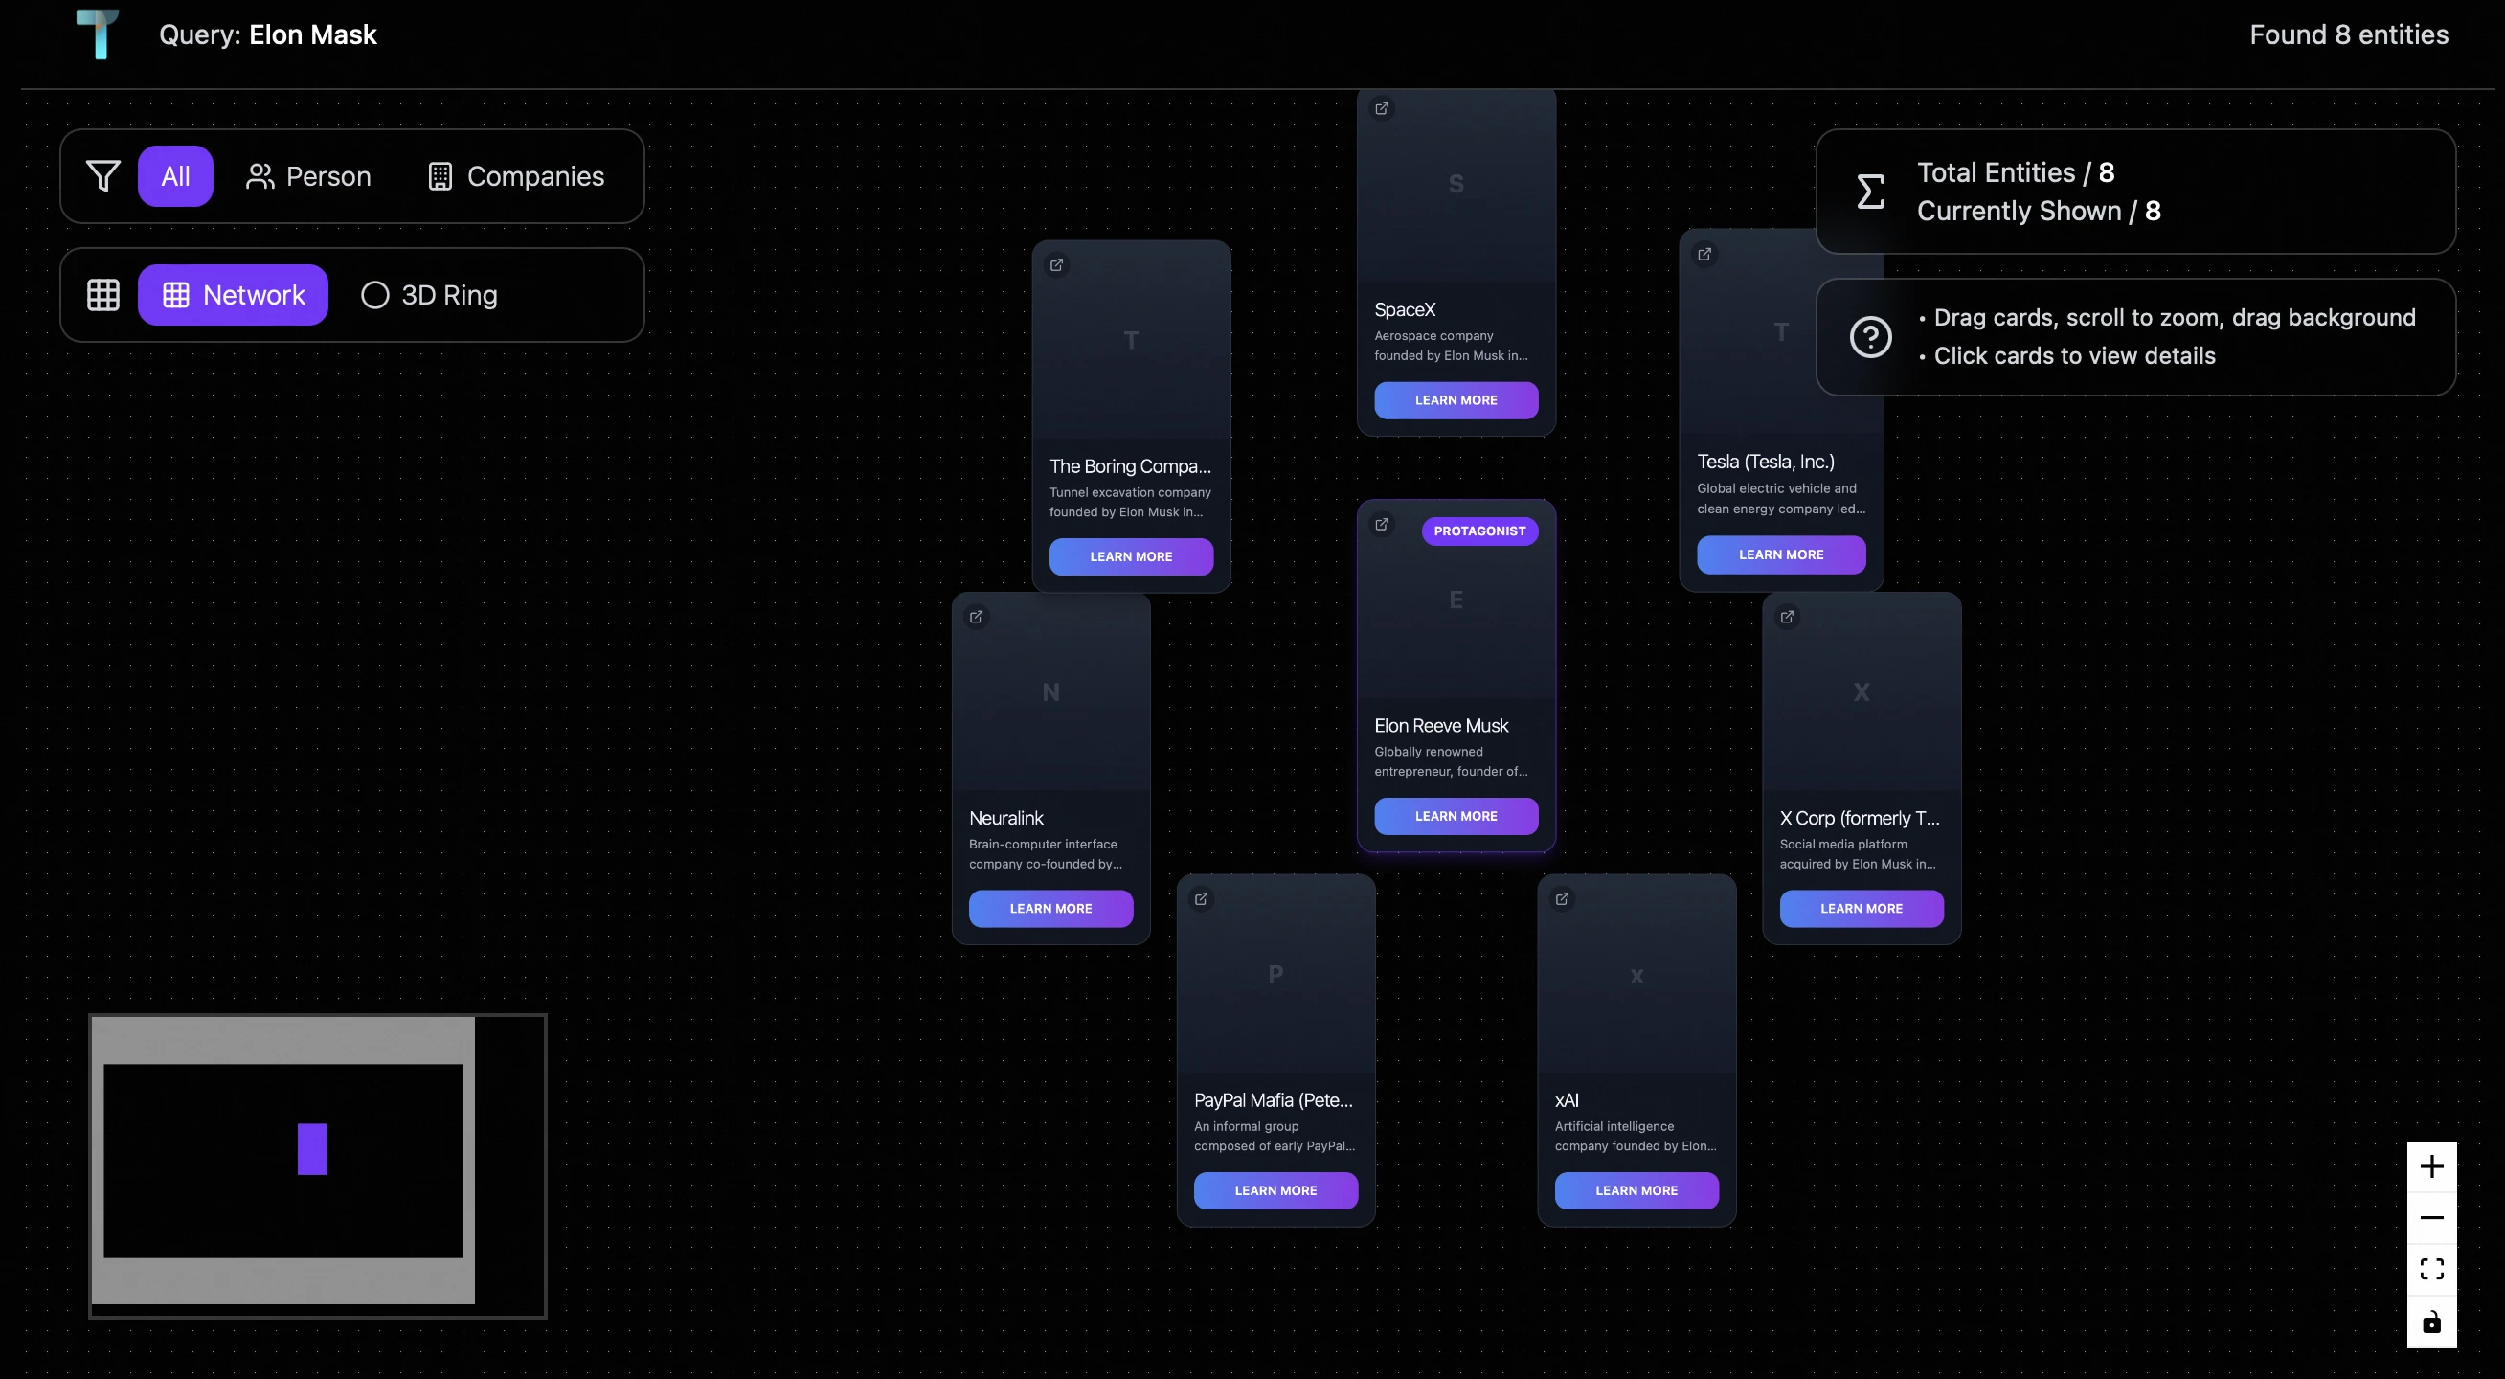Open external link icon on xAI card
2505x1379 pixels.
(x=1563, y=898)
